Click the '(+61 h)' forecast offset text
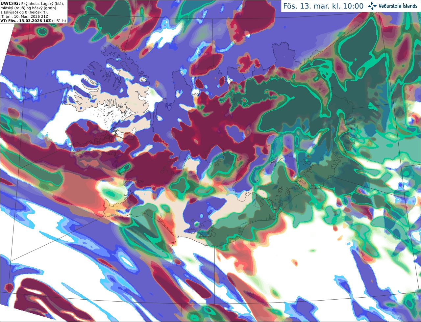The width and height of the screenshot is (421, 322). 59,21
